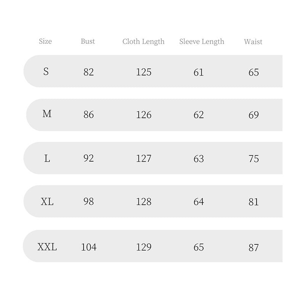305x305 pixels.
Task: Select sleeve length value 61 for S
Action: pyautogui.click(x=199, y=72)
